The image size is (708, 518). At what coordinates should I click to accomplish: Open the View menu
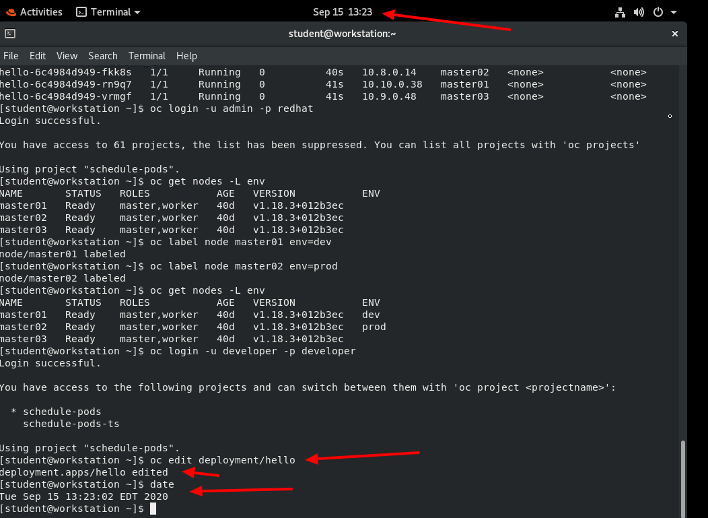[67, 56]
